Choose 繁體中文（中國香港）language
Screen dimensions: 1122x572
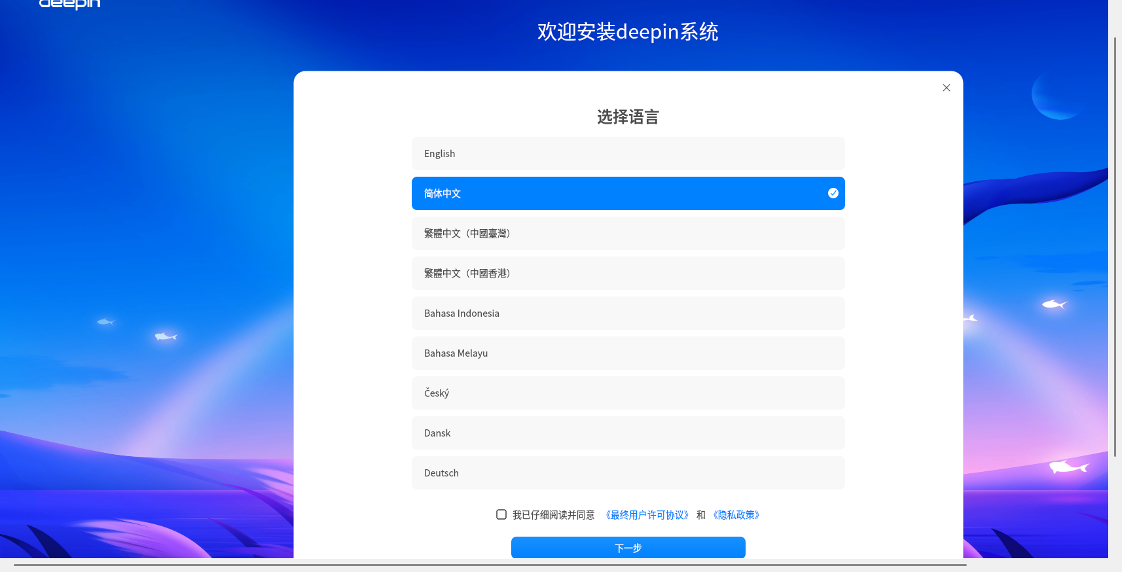(x=628, y=274)
